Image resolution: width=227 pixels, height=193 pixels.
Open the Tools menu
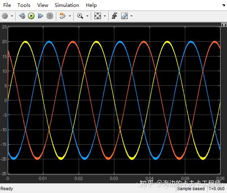24,5
